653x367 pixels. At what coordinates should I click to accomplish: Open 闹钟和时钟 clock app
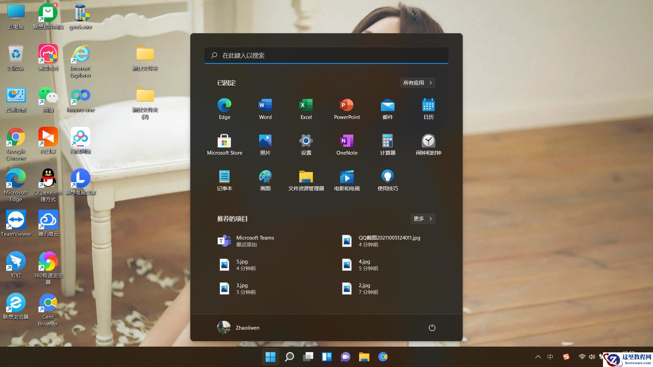[428, 144]
